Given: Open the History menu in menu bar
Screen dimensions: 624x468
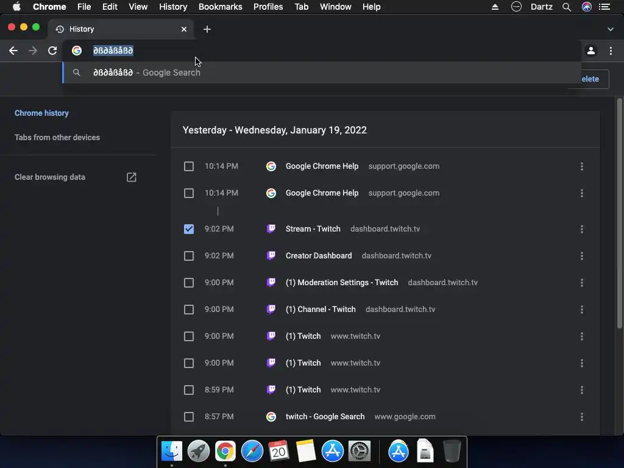Looking at the screenshot, I should (x=173, y=7).
